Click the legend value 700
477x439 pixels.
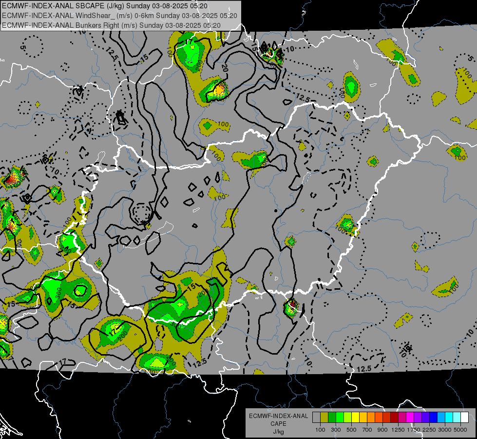pyautogui.click(x=367, y=430)
